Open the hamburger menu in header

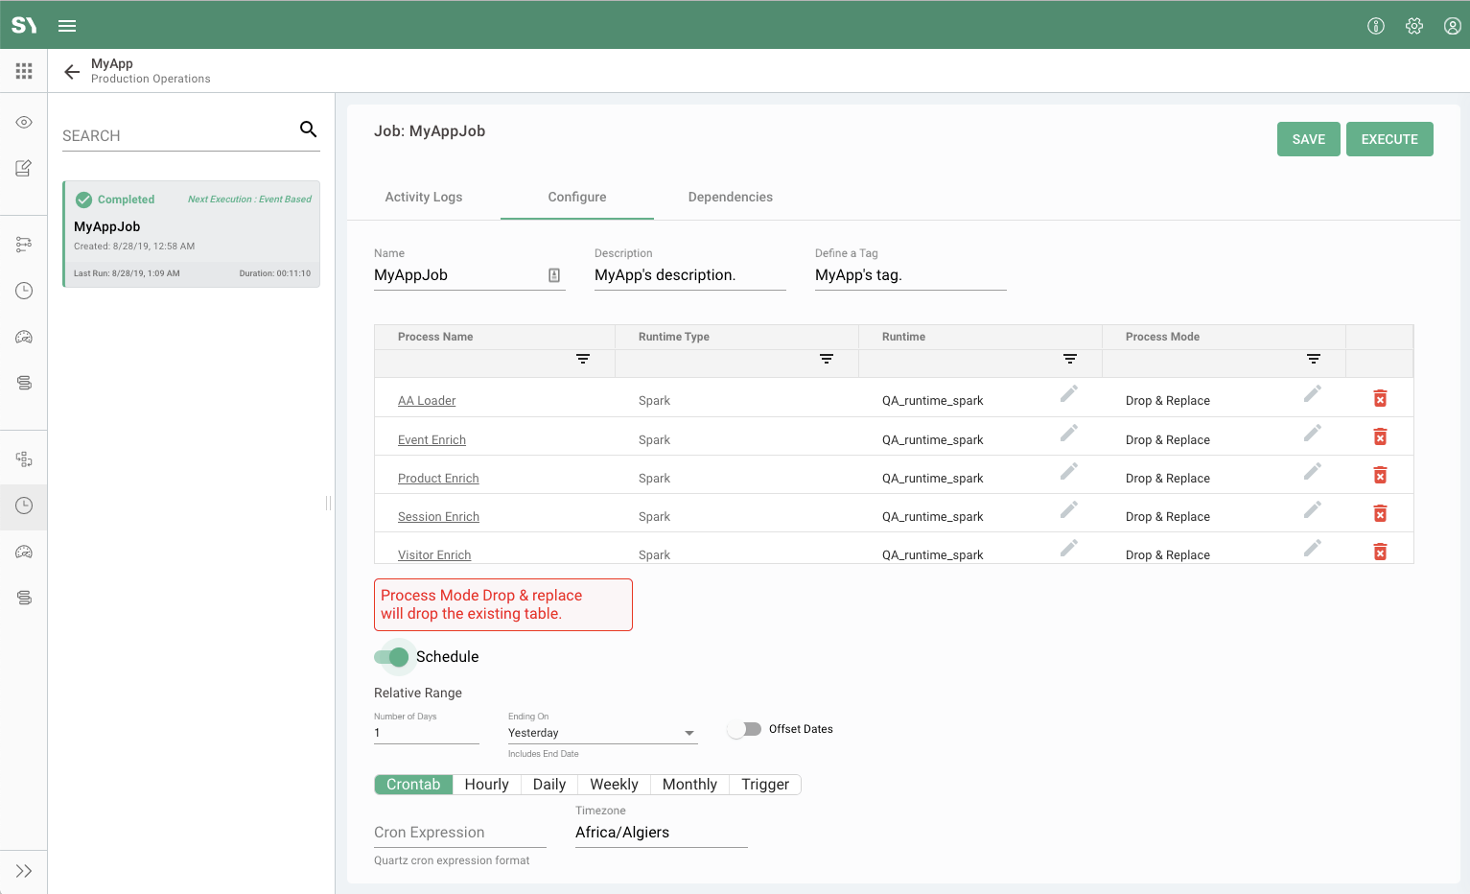click(67, 26)
